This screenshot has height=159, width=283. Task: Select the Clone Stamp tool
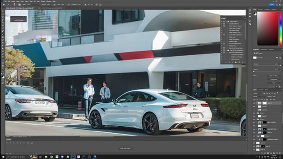tap(3, 37)
